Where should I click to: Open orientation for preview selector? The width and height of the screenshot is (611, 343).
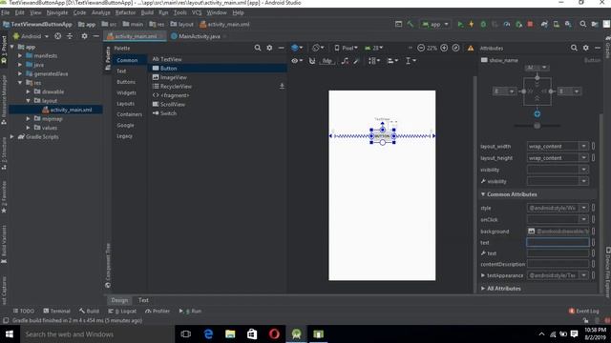tap(318, 48)
